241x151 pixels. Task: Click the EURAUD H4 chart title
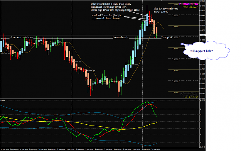tap(189, 4)
